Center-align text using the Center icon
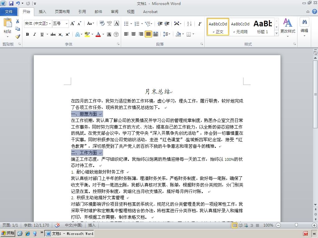 point(134,34)
